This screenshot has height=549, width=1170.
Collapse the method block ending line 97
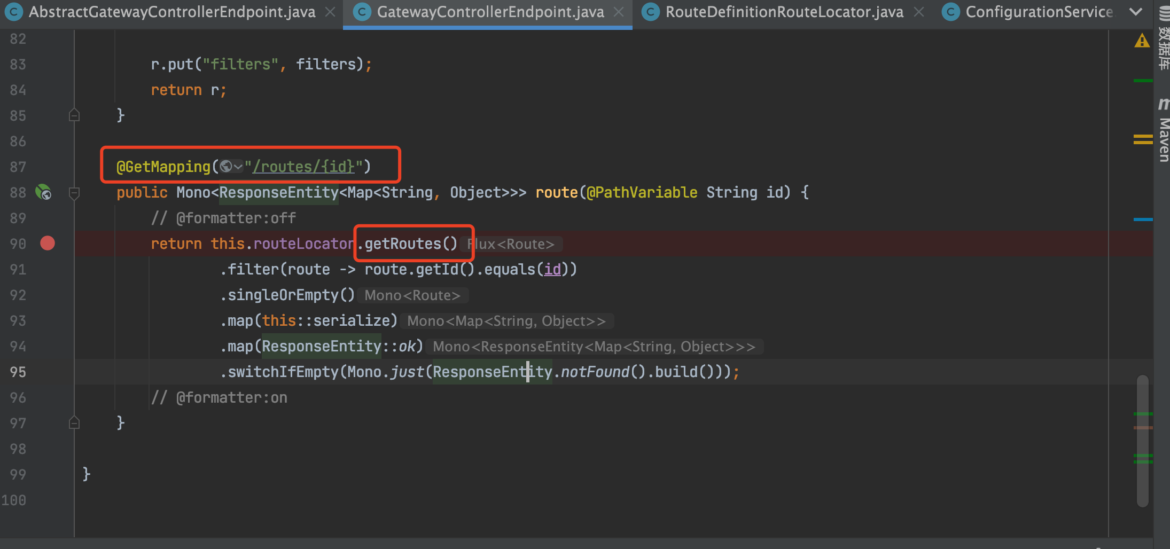point(74,422)
